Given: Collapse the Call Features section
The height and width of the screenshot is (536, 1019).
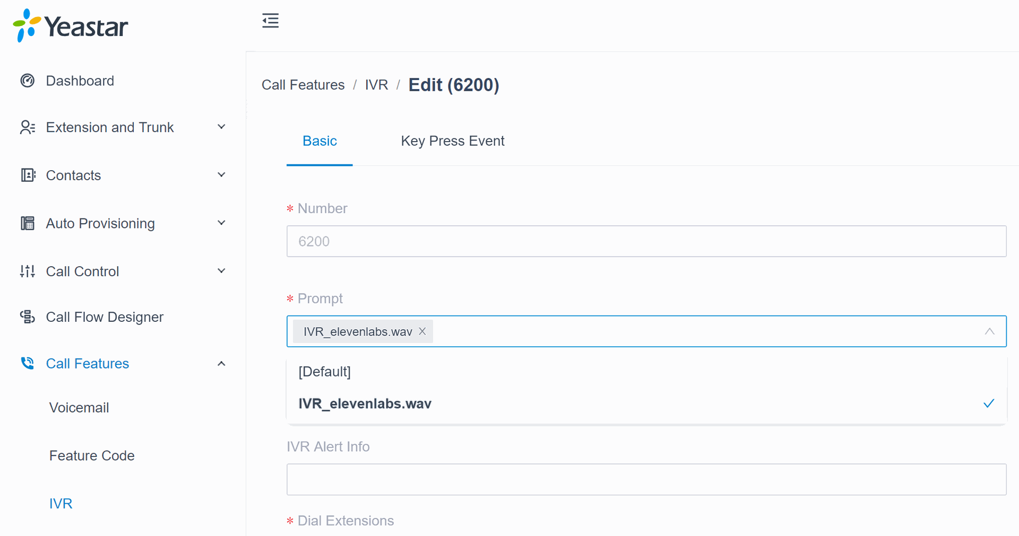Looking at the screenshot, I should click(x=221, y=364).
